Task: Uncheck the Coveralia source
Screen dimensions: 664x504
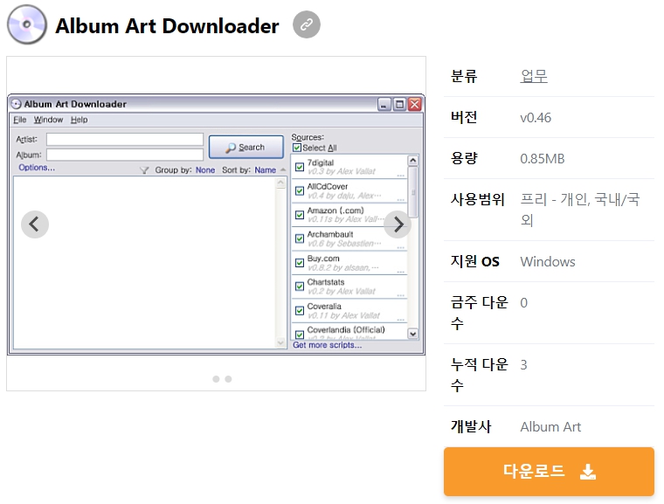Action: [300, 311]
